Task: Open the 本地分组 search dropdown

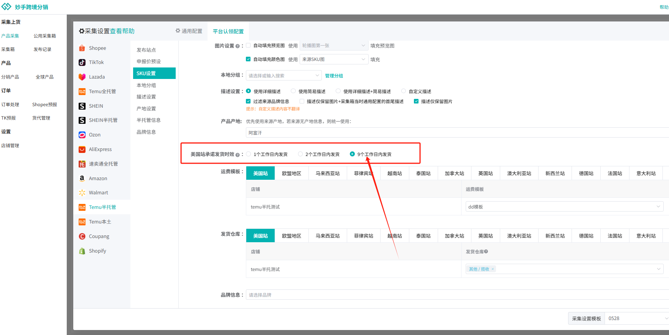Action: click(x=284, y=76)
